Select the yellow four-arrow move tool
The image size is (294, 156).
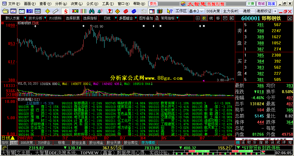pos(47,11)
